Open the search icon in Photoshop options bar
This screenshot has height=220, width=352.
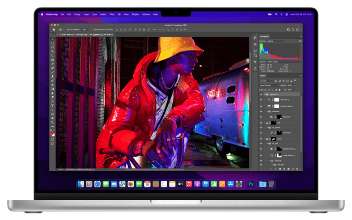(x=293, y=29)
